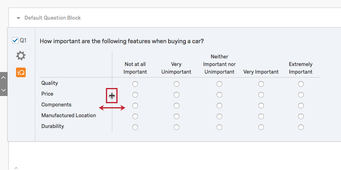This screenshot has height=170, width=341.
Task: Select Durability as Very Important
Action: [261, 127]
